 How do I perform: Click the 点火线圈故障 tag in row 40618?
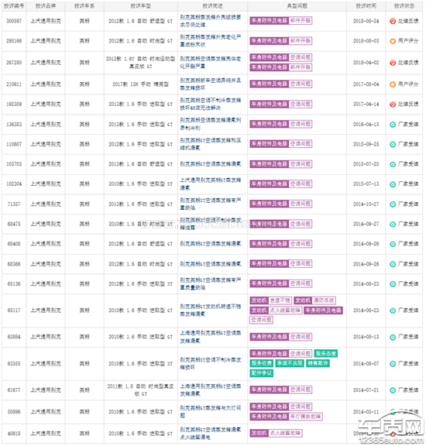click(x=285, y=433)
